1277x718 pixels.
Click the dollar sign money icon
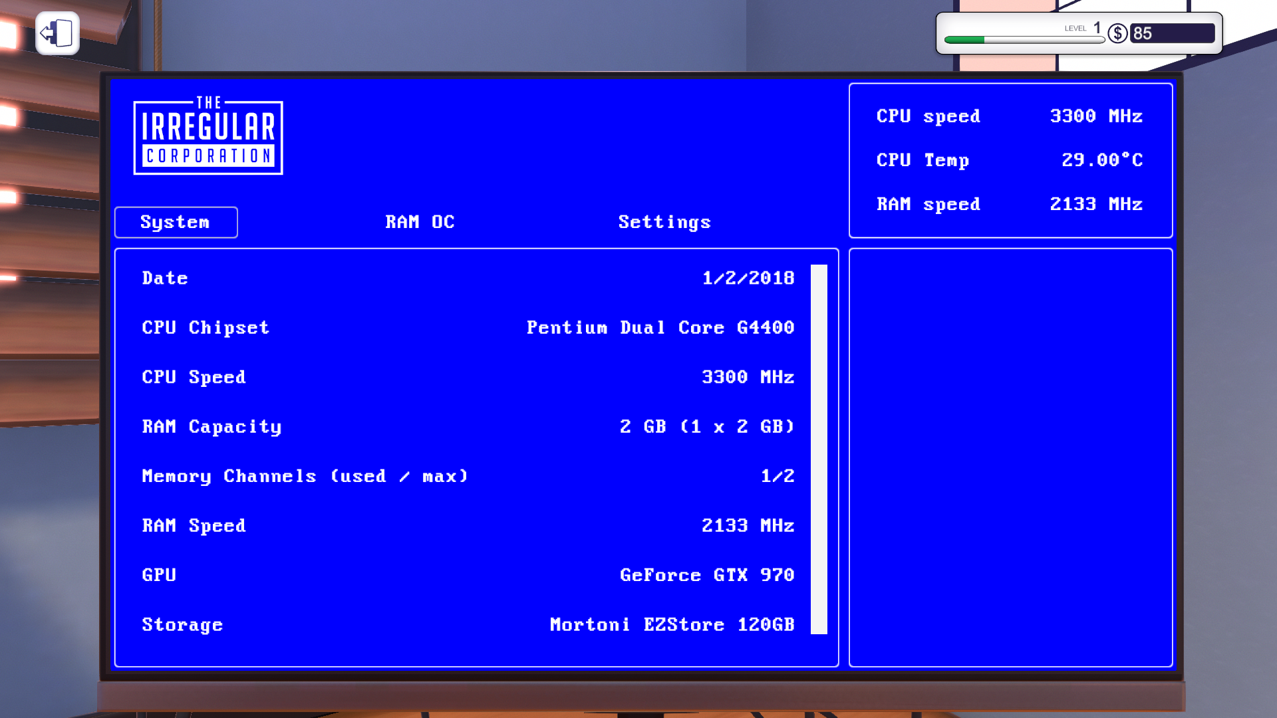click(1117, 33)
